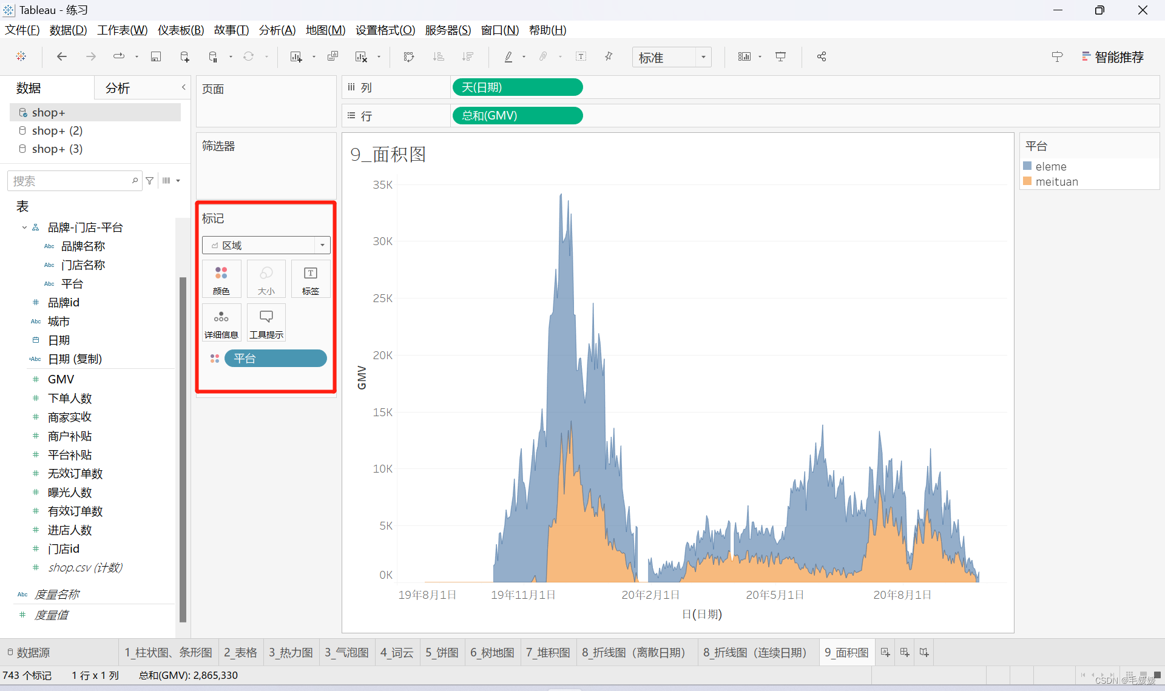Viewport: 1165px width, 691px height.
Task: Open dropdown arrow next to show/hide cards icon
Action: (760, 57)
